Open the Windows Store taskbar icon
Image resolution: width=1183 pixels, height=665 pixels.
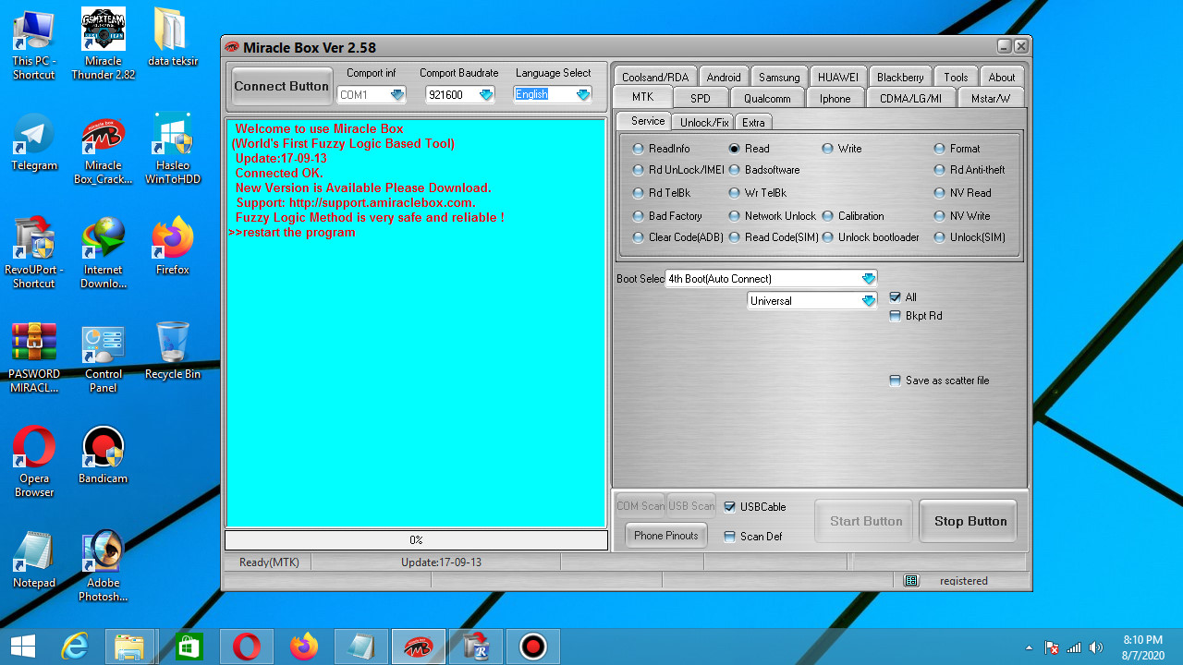(x=189, y=647)
